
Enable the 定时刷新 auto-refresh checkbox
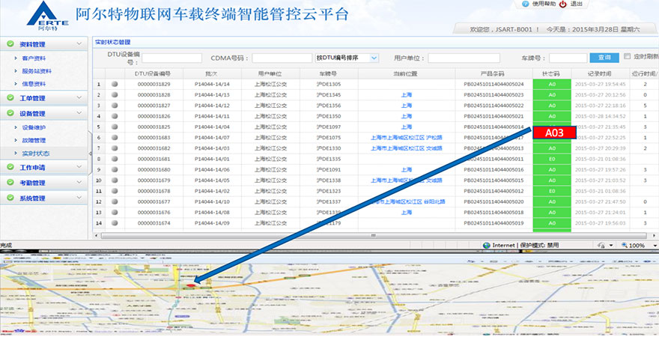click(x=628, y=57)
